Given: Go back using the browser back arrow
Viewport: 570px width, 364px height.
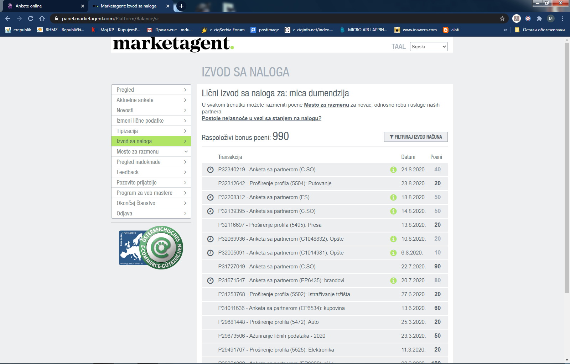Looking at the screenshot, I should coord(8,18).
